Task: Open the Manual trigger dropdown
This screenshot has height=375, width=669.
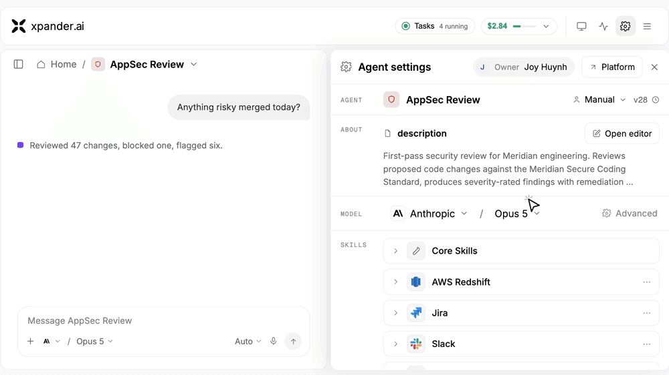Action: (599, 99)
